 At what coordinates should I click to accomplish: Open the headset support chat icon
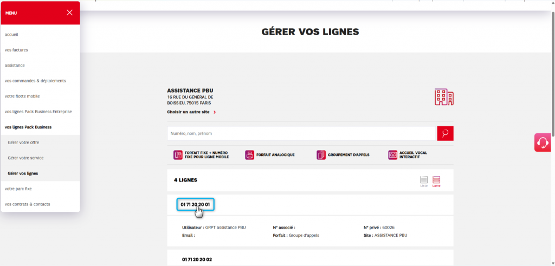click(x=543, y=142)
